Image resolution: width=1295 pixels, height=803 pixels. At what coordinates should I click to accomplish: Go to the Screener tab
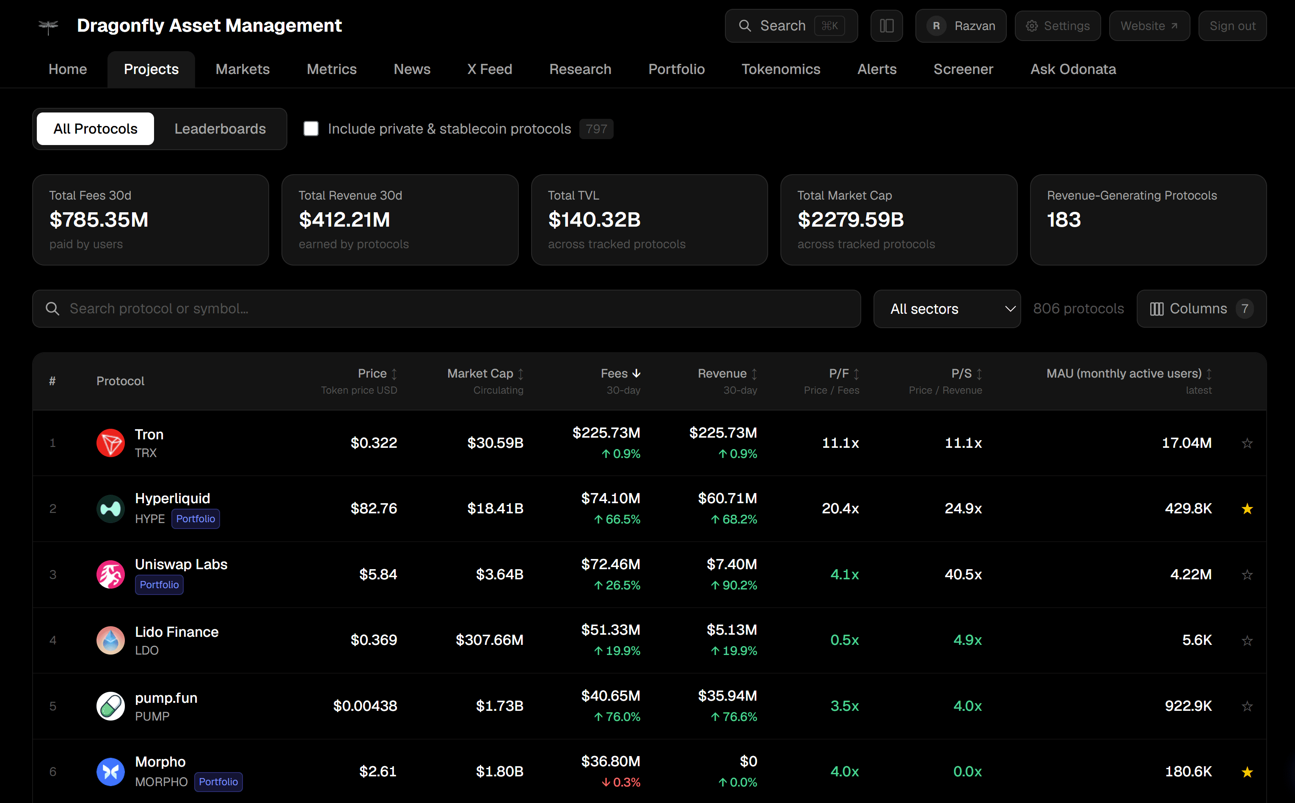[963, 69]
